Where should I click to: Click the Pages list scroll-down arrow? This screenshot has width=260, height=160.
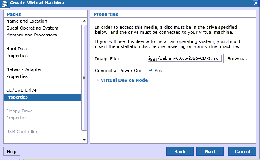click(x=84, y=140)
